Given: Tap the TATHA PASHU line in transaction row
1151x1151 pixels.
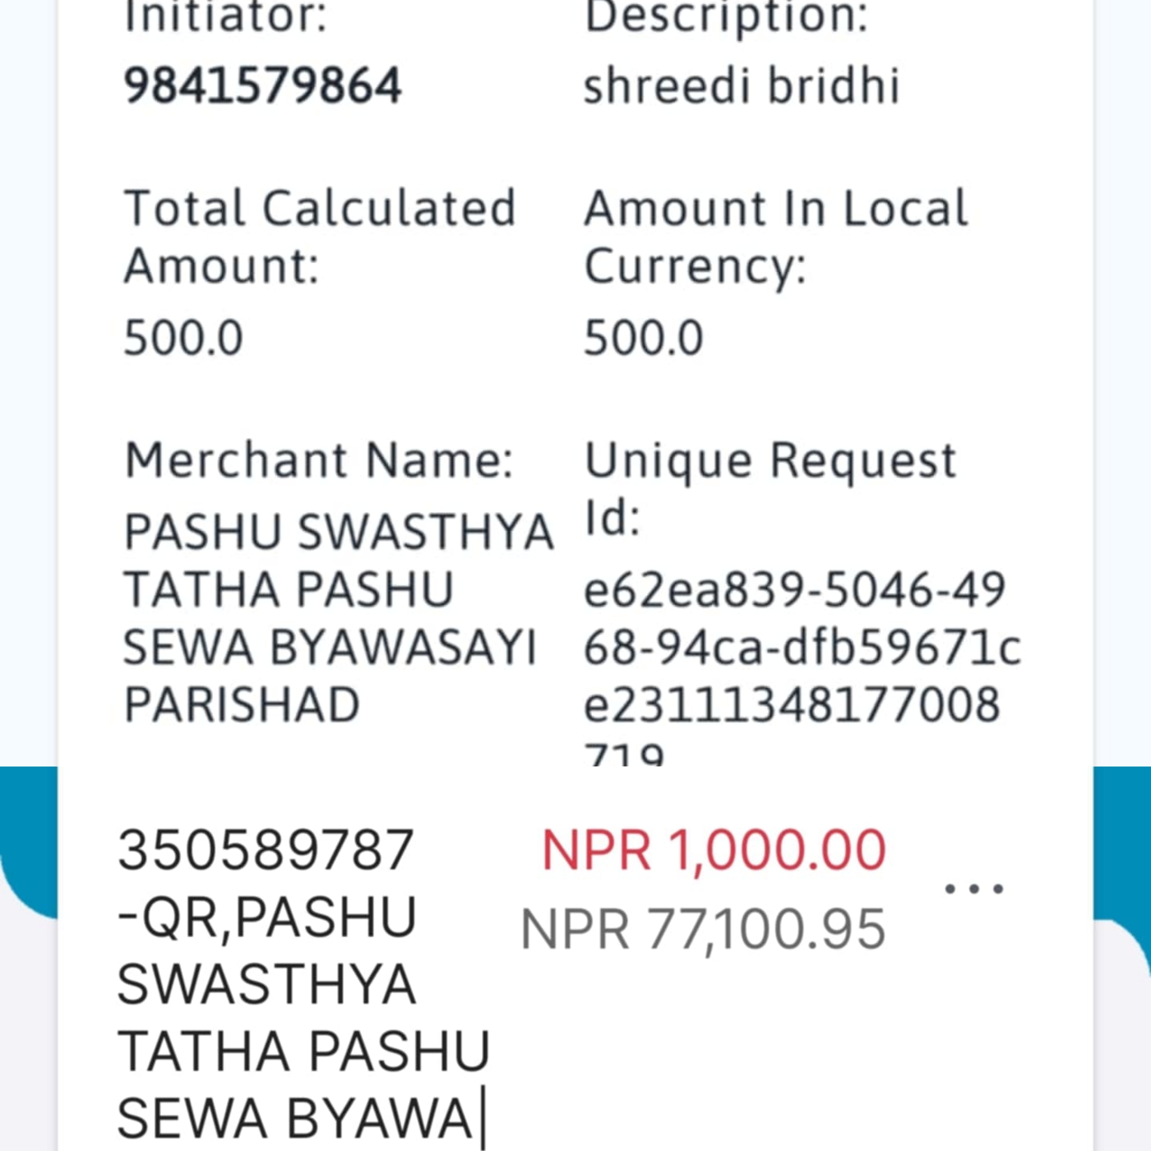Looking at the screenshot, I should 304,1051.
